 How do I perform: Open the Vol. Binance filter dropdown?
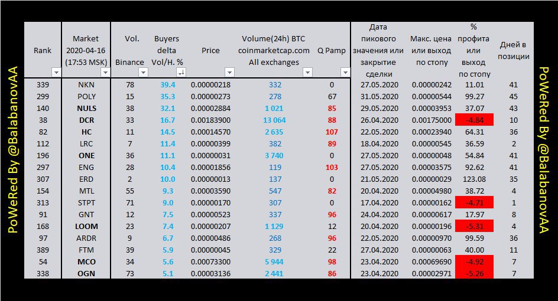pyautogui.click(x=143, y=73)
